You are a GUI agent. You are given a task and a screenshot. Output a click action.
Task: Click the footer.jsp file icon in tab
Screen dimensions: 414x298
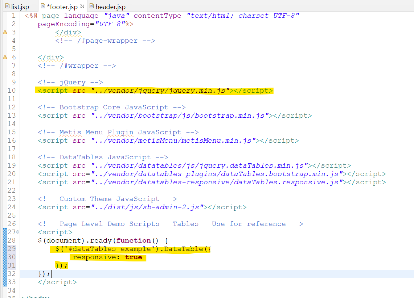point(43,6)
